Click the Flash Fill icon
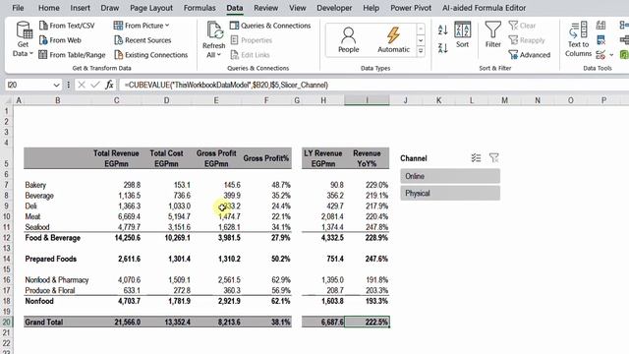Screen dimensions: 629x354 tap(600, 26)
